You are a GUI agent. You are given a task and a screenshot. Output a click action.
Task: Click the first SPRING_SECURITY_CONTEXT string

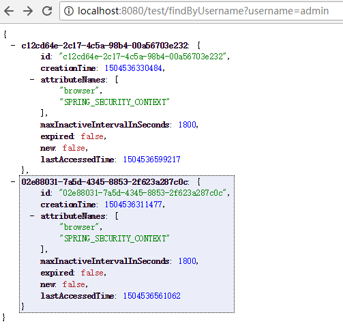coord(115,102)
